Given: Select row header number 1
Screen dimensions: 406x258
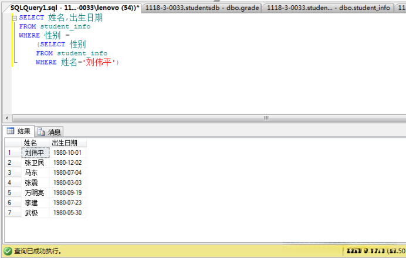Looking at the screenshot, I should [13, 152].
